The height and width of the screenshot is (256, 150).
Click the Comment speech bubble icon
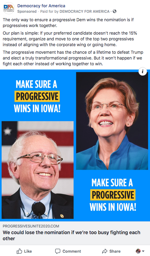point(58,251)
